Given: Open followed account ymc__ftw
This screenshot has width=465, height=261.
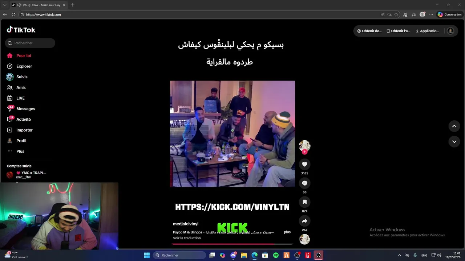Looking at the screenshot, I should [26, 175].
